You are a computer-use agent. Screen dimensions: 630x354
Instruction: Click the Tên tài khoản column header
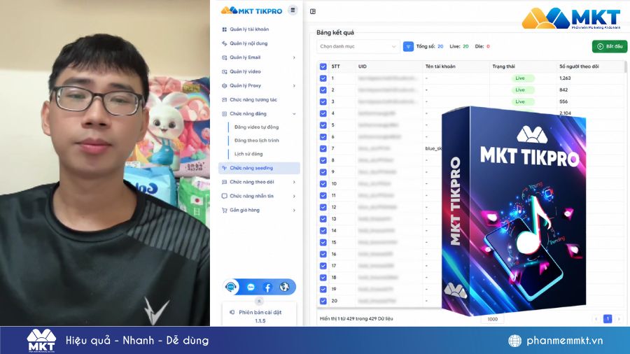(440, 66)
